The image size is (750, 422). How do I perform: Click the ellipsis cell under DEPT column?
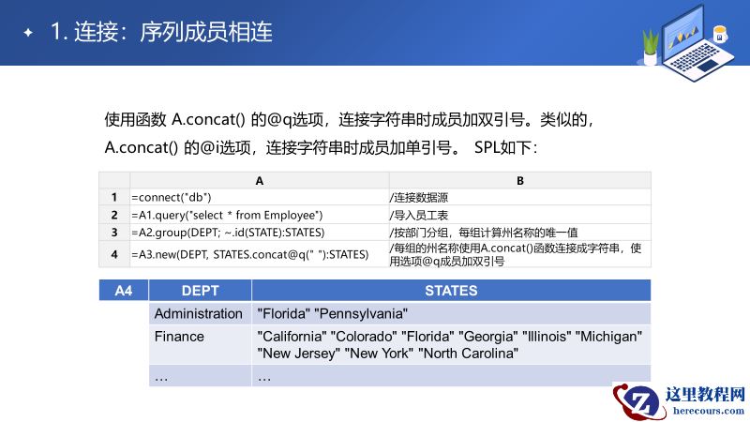click(200, 376)
